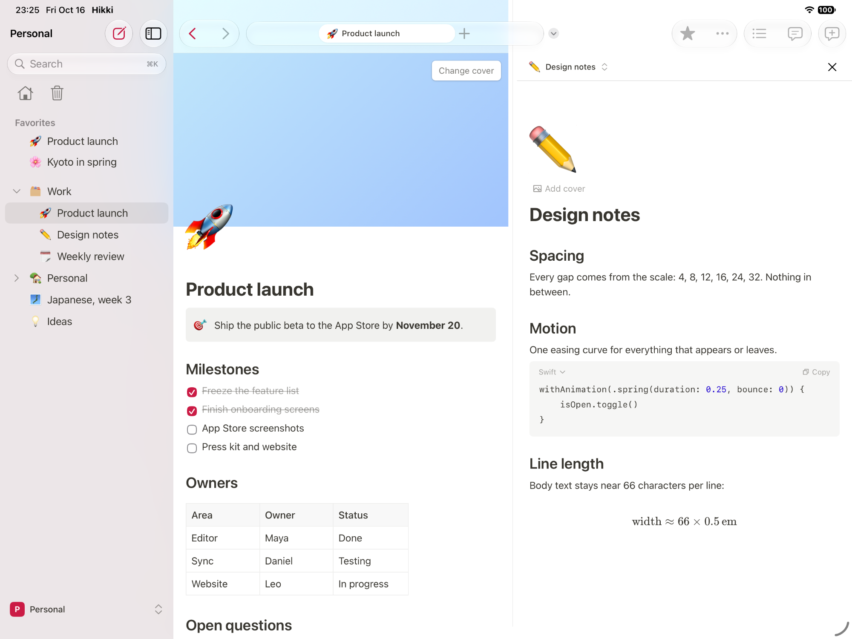Viewport: 852px width, 639px height.
Task: Click the rocket page icon
Action: 209,227
